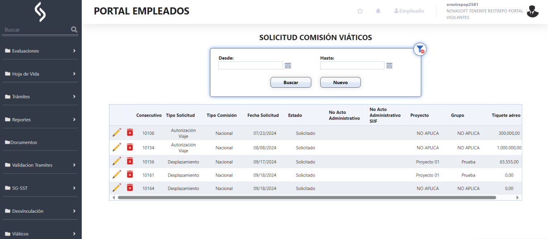Click the sidebar Buscar search field
The height and width of the screenshot is (239, 548).
pyautogui.click(x=36, y=30)
